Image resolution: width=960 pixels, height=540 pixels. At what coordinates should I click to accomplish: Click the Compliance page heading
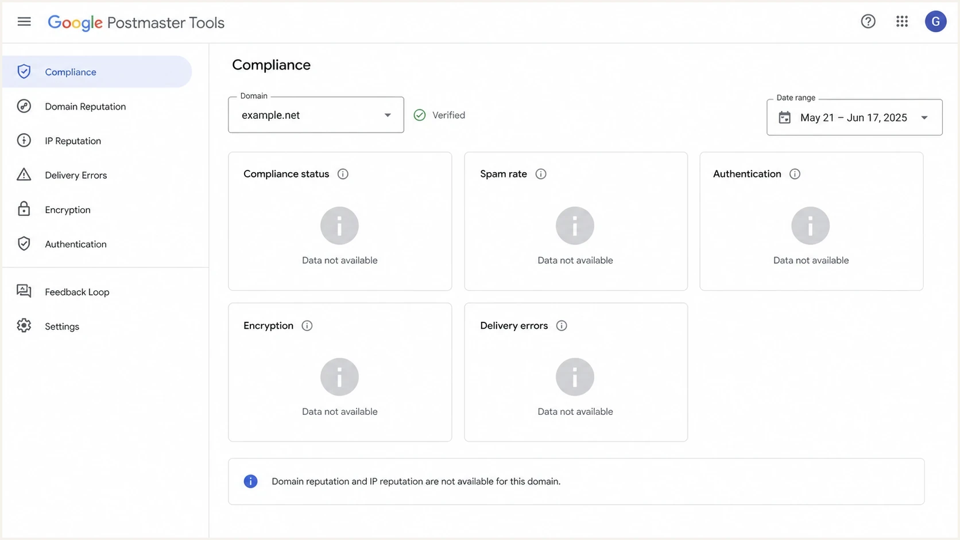[271, 65]
